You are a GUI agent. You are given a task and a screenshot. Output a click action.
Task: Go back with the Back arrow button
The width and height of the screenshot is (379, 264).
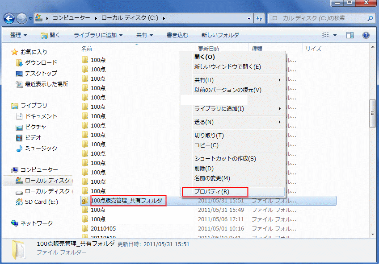(x=9, y=18)
